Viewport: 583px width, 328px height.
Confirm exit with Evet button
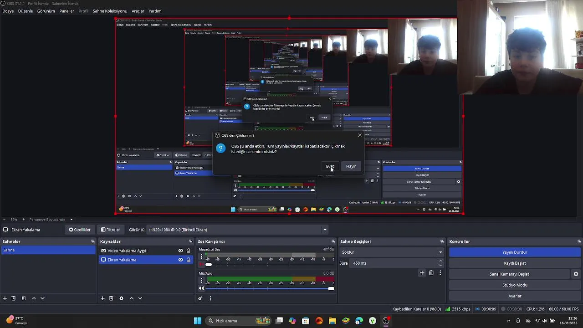pyautogui.click(x=330, y=166)
